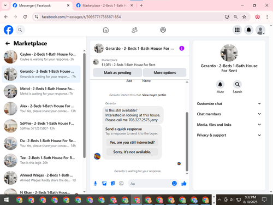
Task: Open Meitd's conversation
Action: (x=41, y=91)
